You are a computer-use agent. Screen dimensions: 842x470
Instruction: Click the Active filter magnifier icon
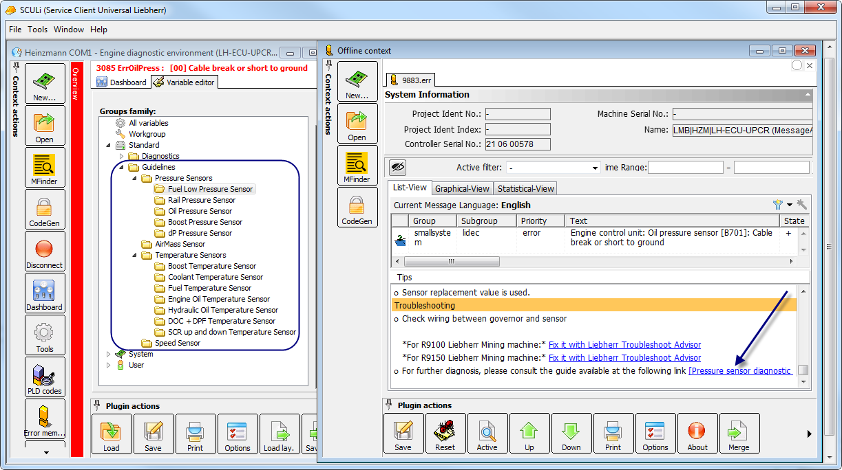pyautogui.click(x=487, y=434)
